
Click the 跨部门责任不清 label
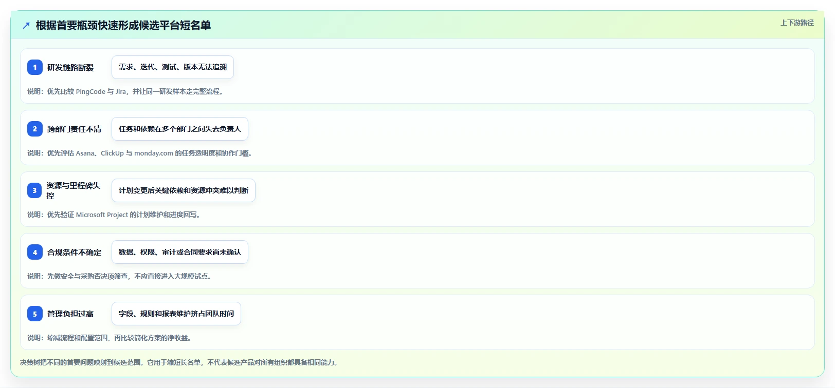click(75, 129)
